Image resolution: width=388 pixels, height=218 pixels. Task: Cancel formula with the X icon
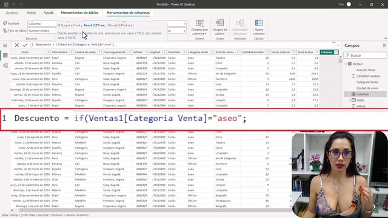[16, 45]
